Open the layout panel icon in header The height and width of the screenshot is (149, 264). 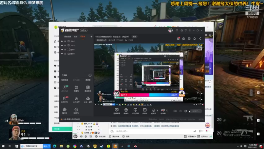[x=189, y=38]
